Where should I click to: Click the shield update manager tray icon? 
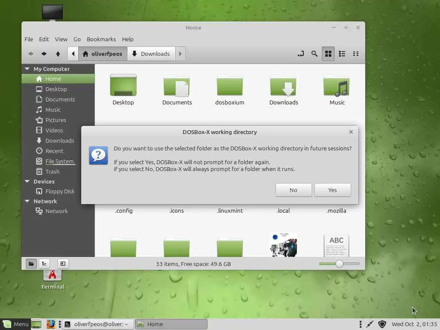(x=382, y=324)
